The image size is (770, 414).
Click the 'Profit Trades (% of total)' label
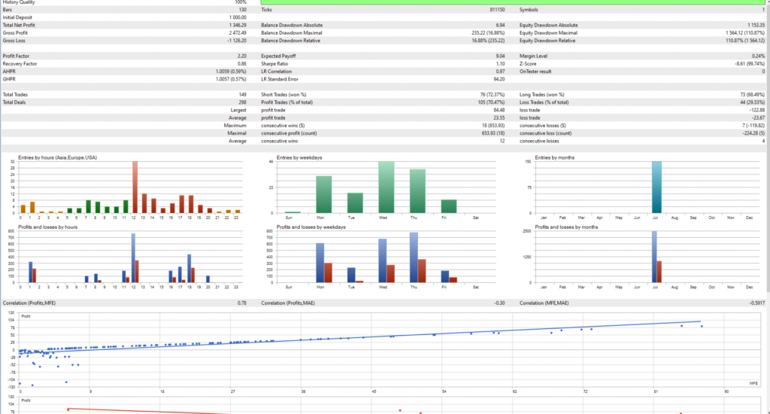[x=286, y=102]
